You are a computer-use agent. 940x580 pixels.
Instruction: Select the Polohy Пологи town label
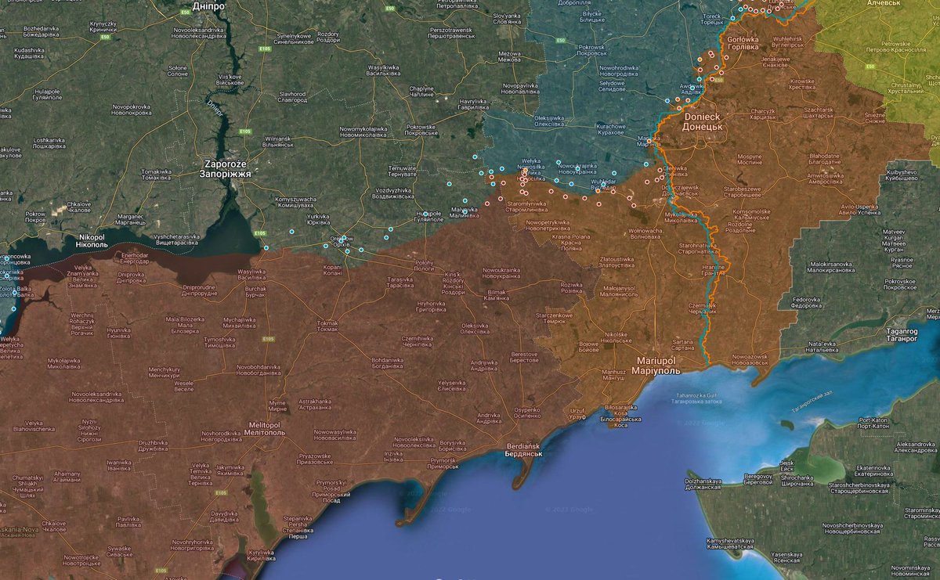[x=424, y=265]
